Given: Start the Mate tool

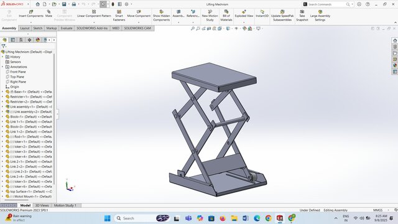Looking at the screenshot, I should click(x=49, y=14).
